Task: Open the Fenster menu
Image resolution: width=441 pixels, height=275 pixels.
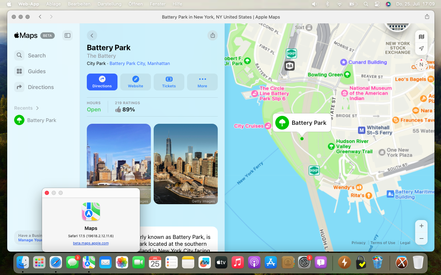Action: (157, 4)
